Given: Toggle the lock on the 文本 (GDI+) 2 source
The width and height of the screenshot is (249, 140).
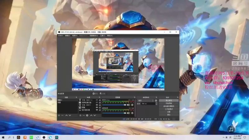Looking at the screenshot, I should pyautogui.click(x=100, y=100).
